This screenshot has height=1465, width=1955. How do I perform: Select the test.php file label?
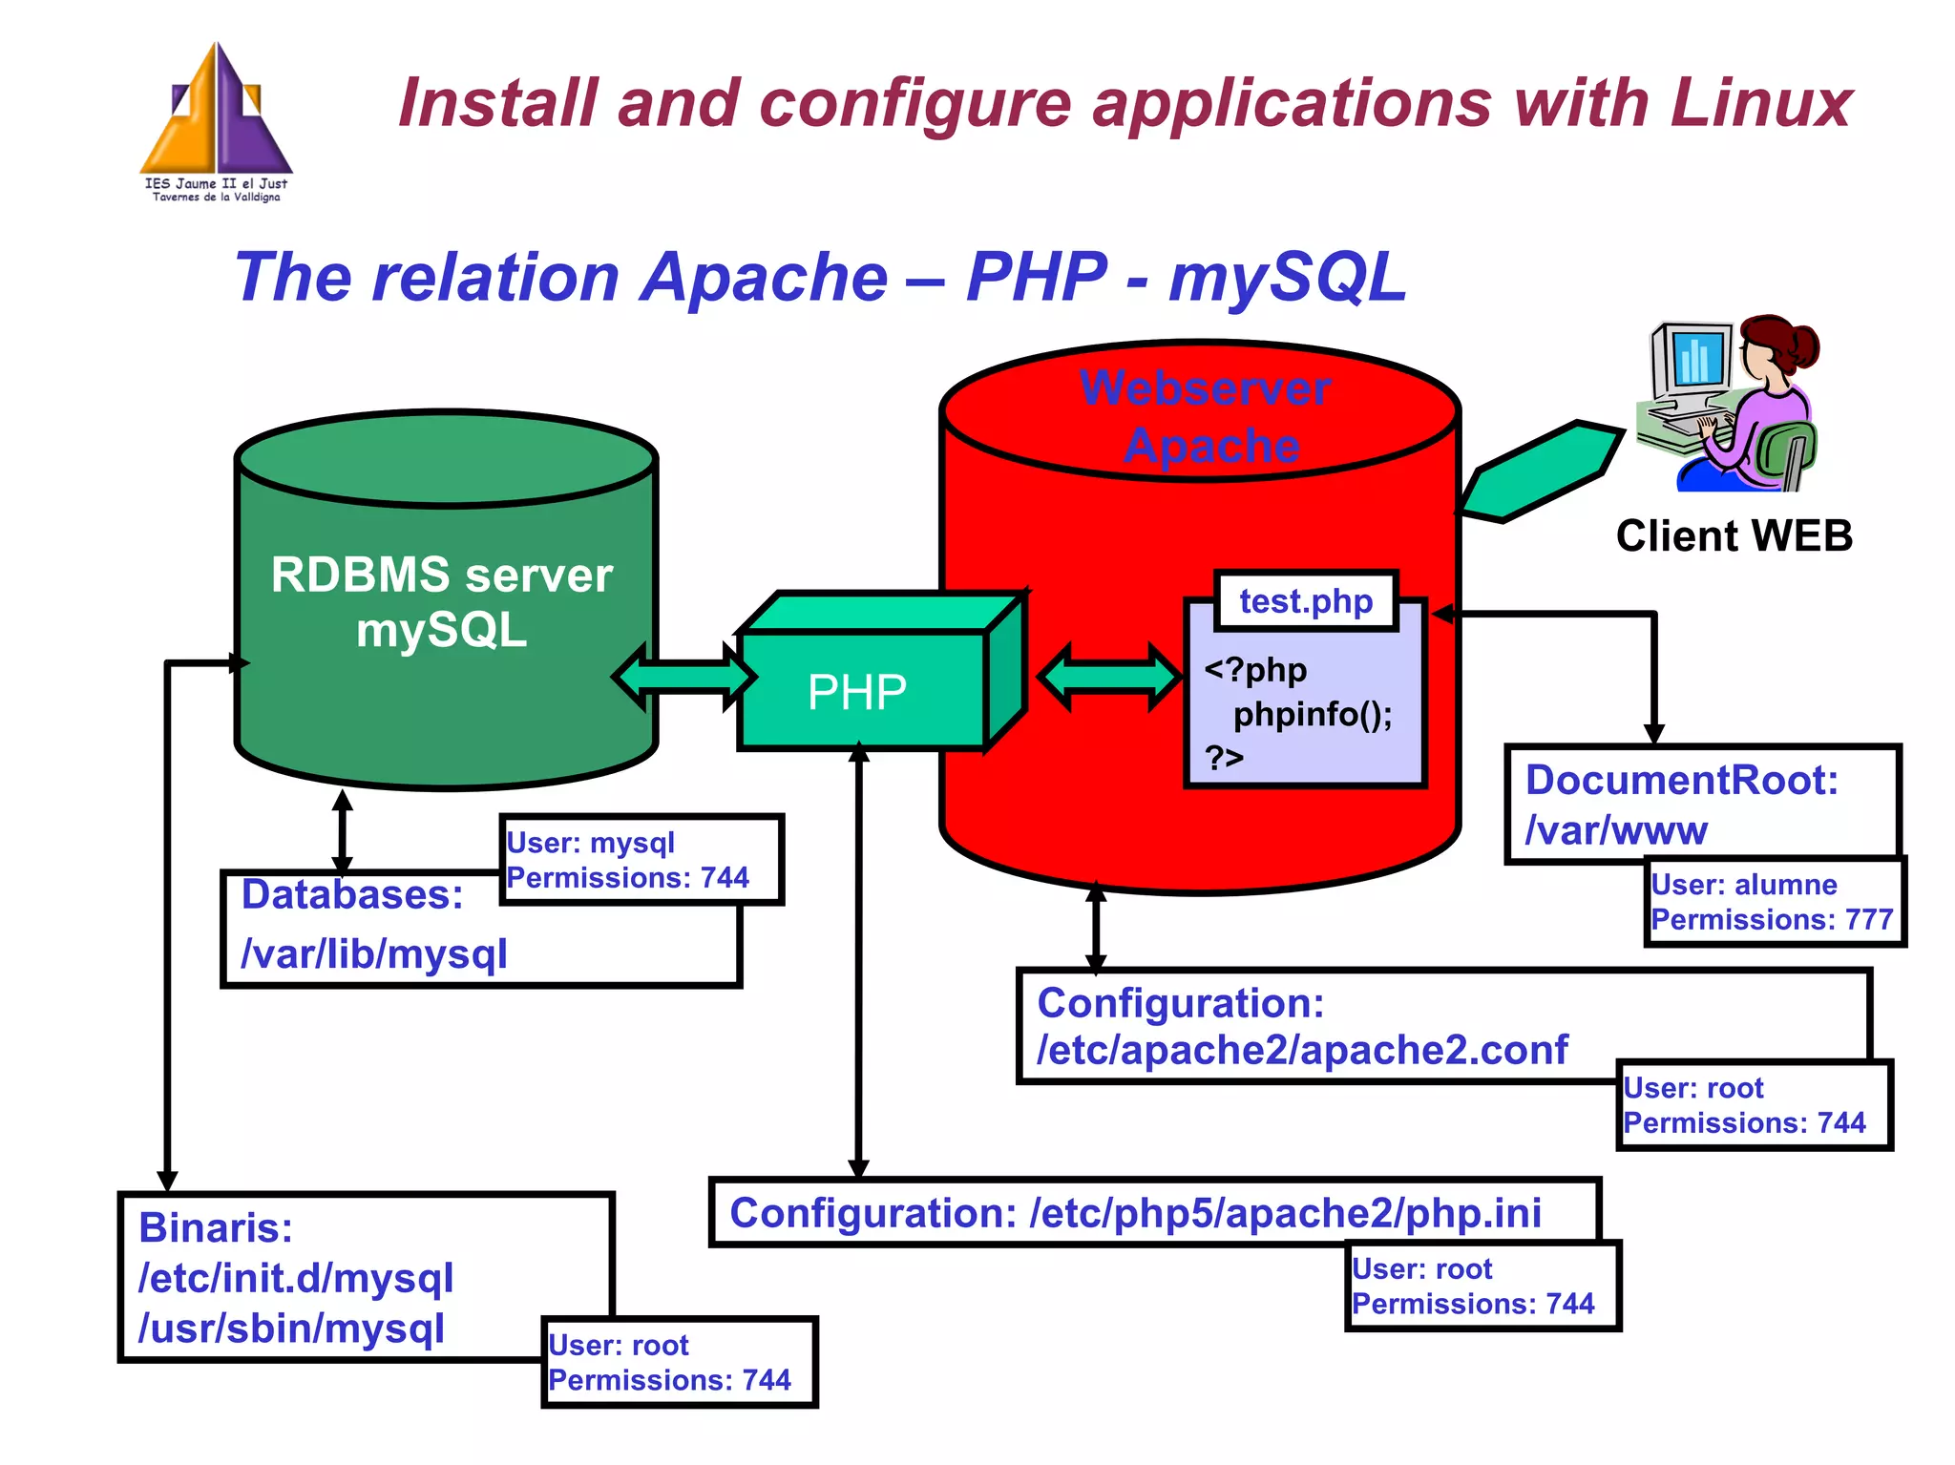pyautogui.click(x=1306, y=601)
